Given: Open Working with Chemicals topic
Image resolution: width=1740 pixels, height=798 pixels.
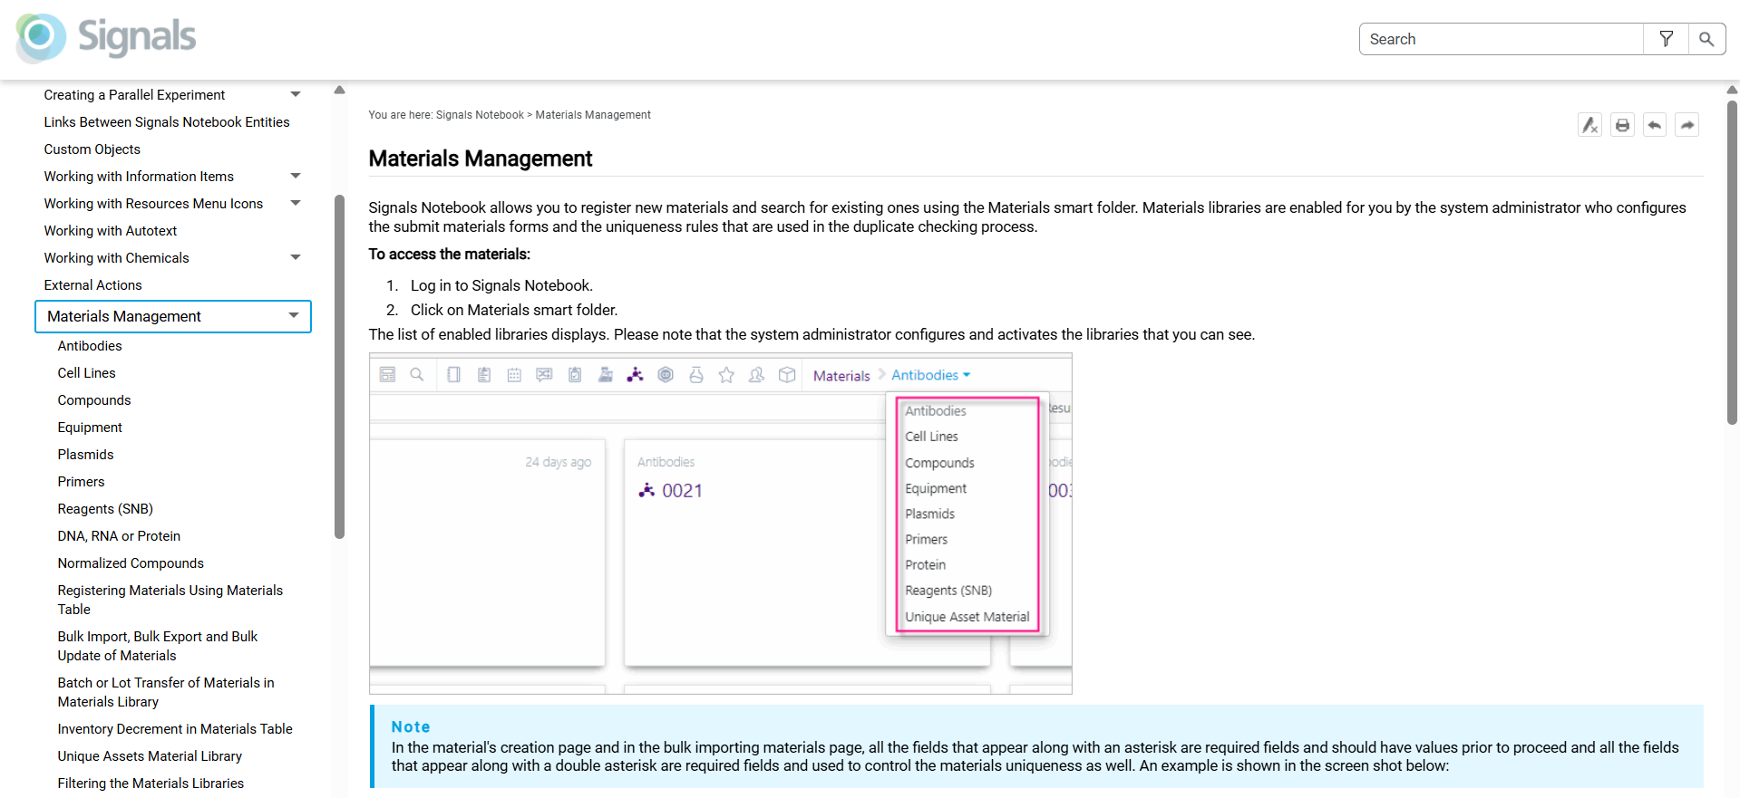Looking at the screenshot, I should [116, 258].
